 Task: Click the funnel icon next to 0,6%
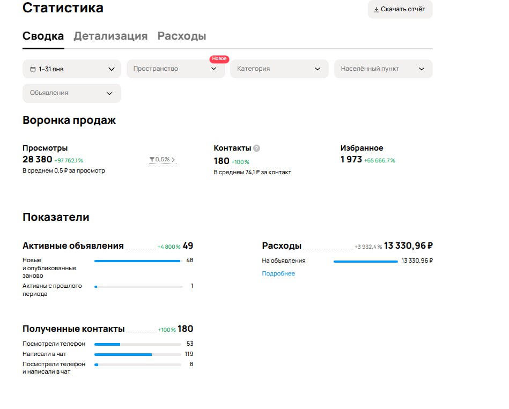[x=152, y=160]
